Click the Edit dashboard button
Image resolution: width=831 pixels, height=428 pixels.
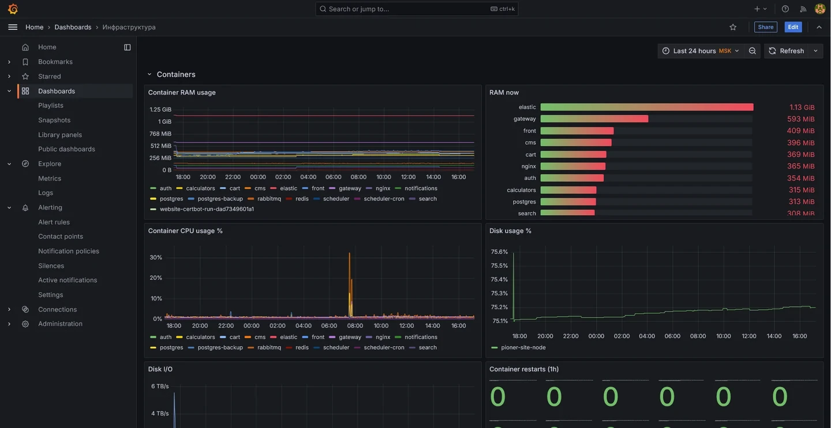[793, 27]
